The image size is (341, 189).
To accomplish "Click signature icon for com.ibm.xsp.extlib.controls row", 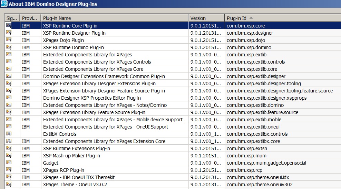I will pos(9,62).
